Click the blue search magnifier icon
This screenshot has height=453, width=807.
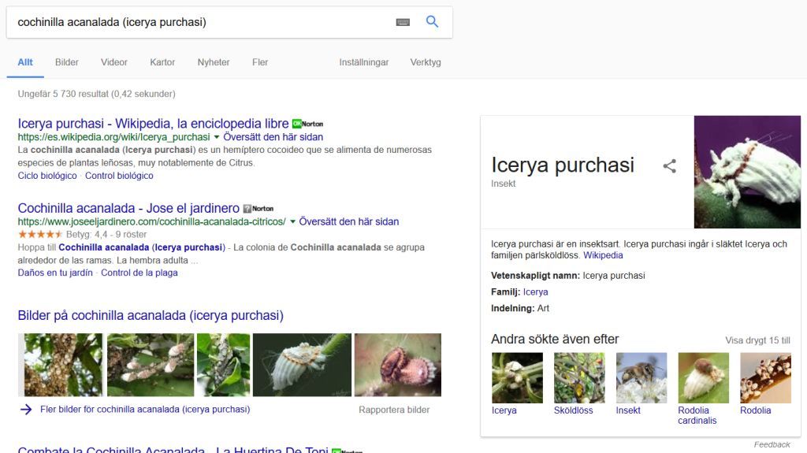tap(432, 21)
